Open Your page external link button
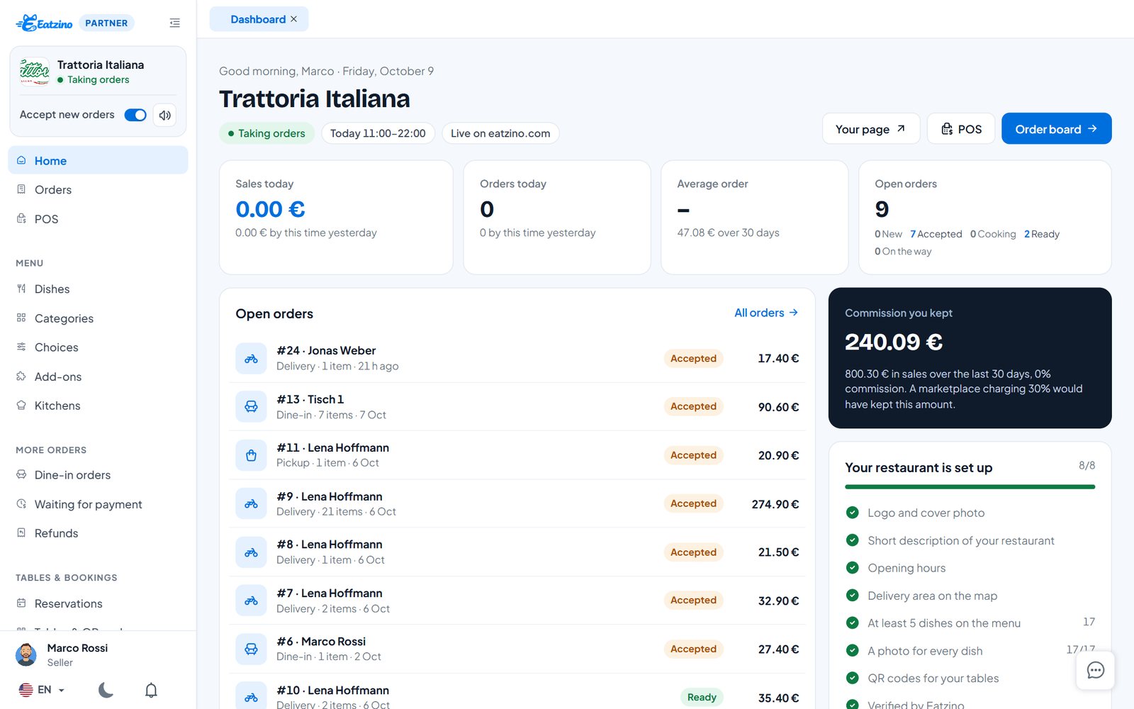Screen dimensions: 1134x709 point(871,129)
